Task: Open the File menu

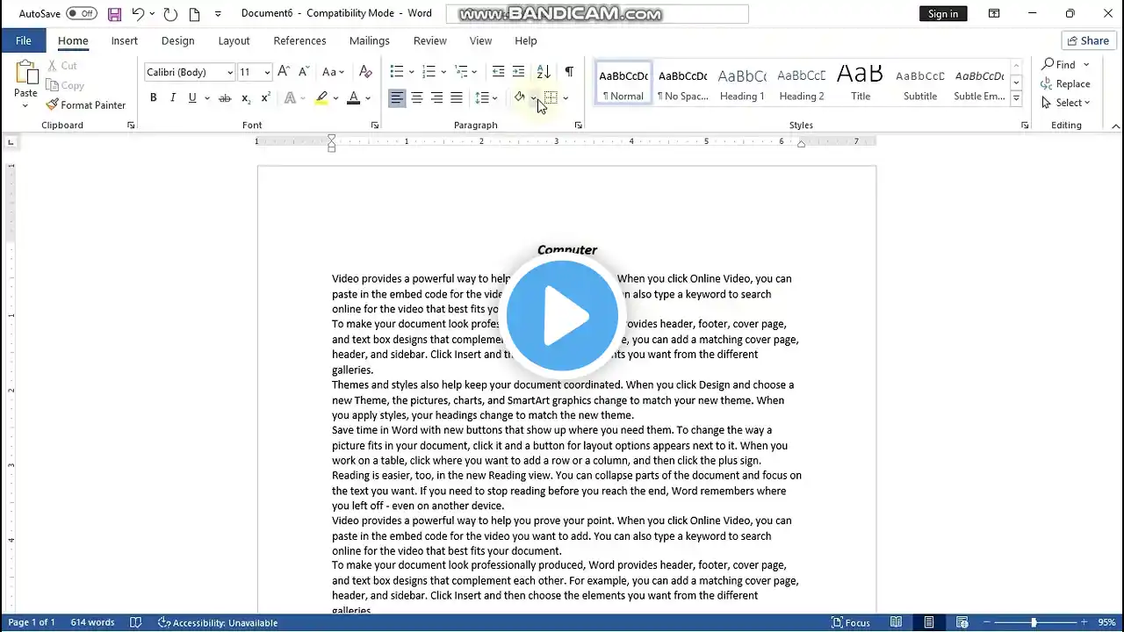Action: pos(24,40)
